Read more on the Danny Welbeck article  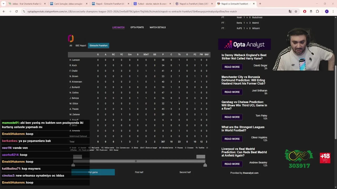click(232, 67)
